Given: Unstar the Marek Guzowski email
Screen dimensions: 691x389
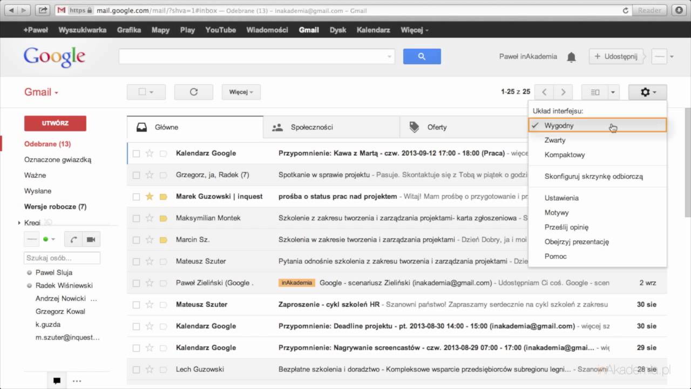Looking at the screenshot, I should [x=150, y=197].
